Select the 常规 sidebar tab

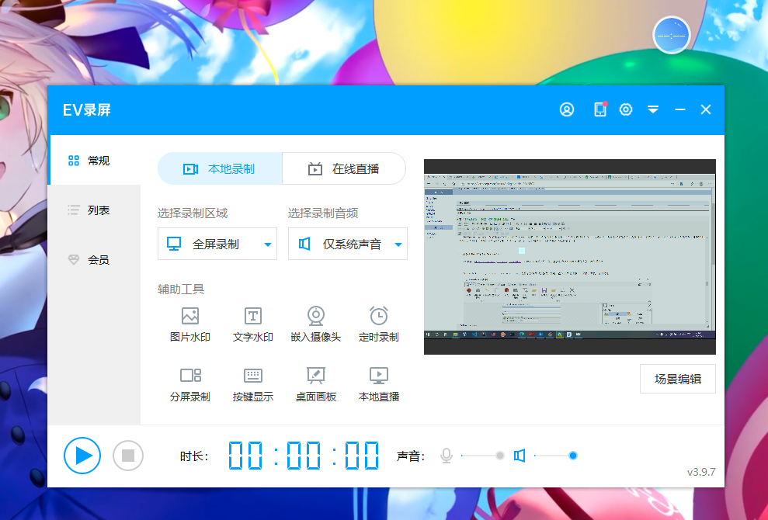click(x=94, y=161)
